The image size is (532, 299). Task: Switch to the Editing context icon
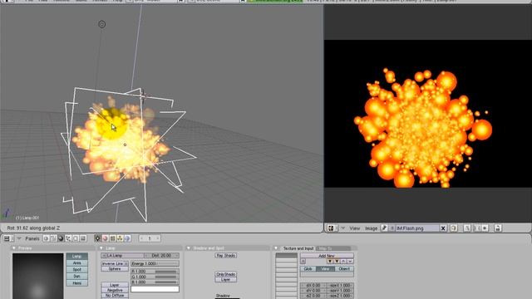pos(76,238)
